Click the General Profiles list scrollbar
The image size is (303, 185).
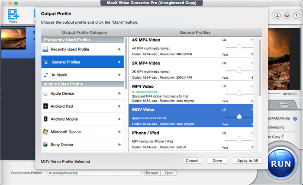point(260,67)
